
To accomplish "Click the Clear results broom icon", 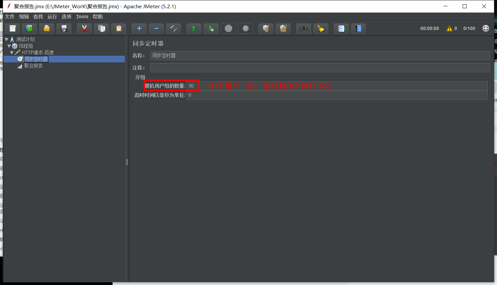I will click(x=266, y=28).
